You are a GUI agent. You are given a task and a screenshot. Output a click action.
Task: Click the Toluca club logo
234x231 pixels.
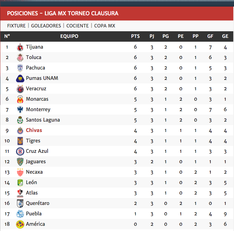[20, 58]
